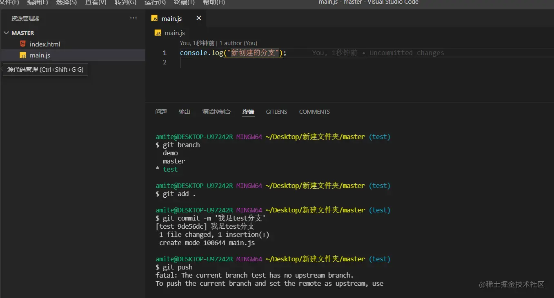Close the main.js editor tab
554x298 pixels.
[198, 18]
